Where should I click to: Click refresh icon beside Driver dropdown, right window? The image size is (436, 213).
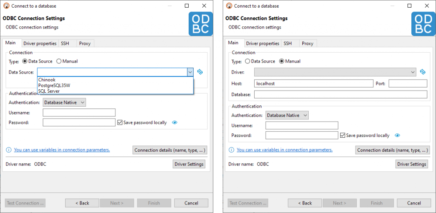pos(423,72)
